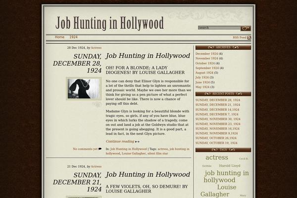Open the June 1924 archive
The image size is (297, 198).
pyautogui.click(x=202, y=82)
